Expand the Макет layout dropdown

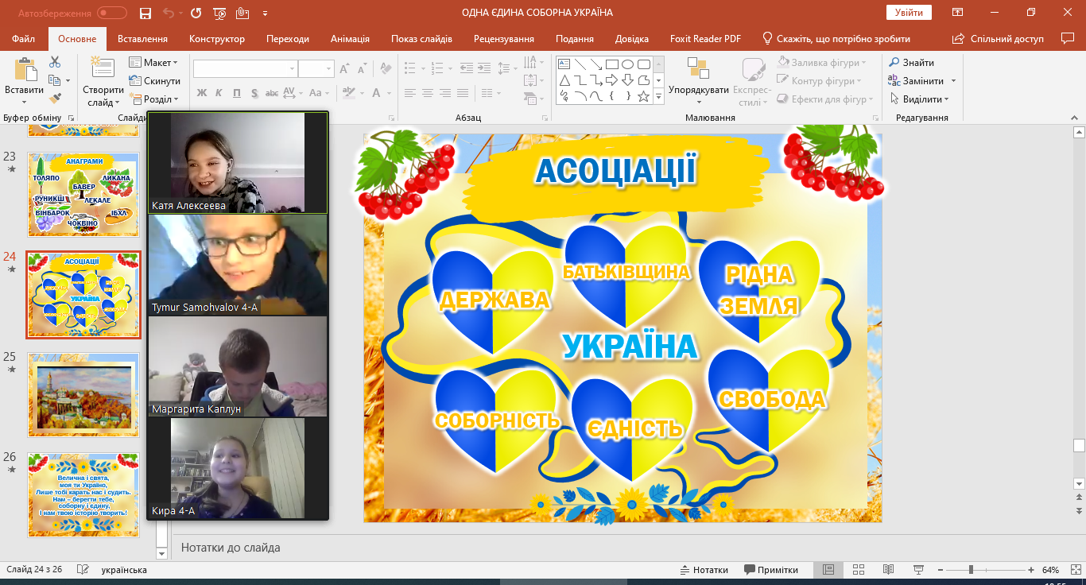pyautogui.click(x=154, y=63)
